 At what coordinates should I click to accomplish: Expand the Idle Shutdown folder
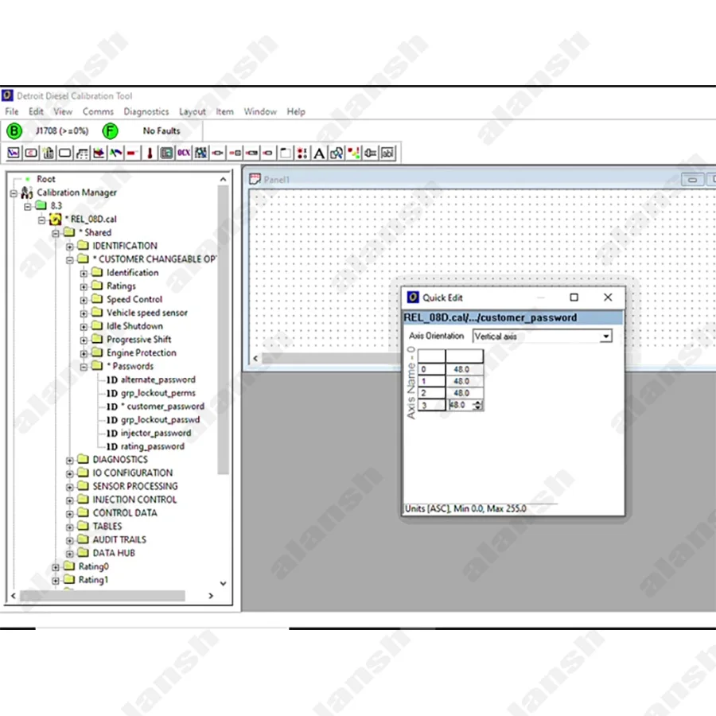coord(84,327)
